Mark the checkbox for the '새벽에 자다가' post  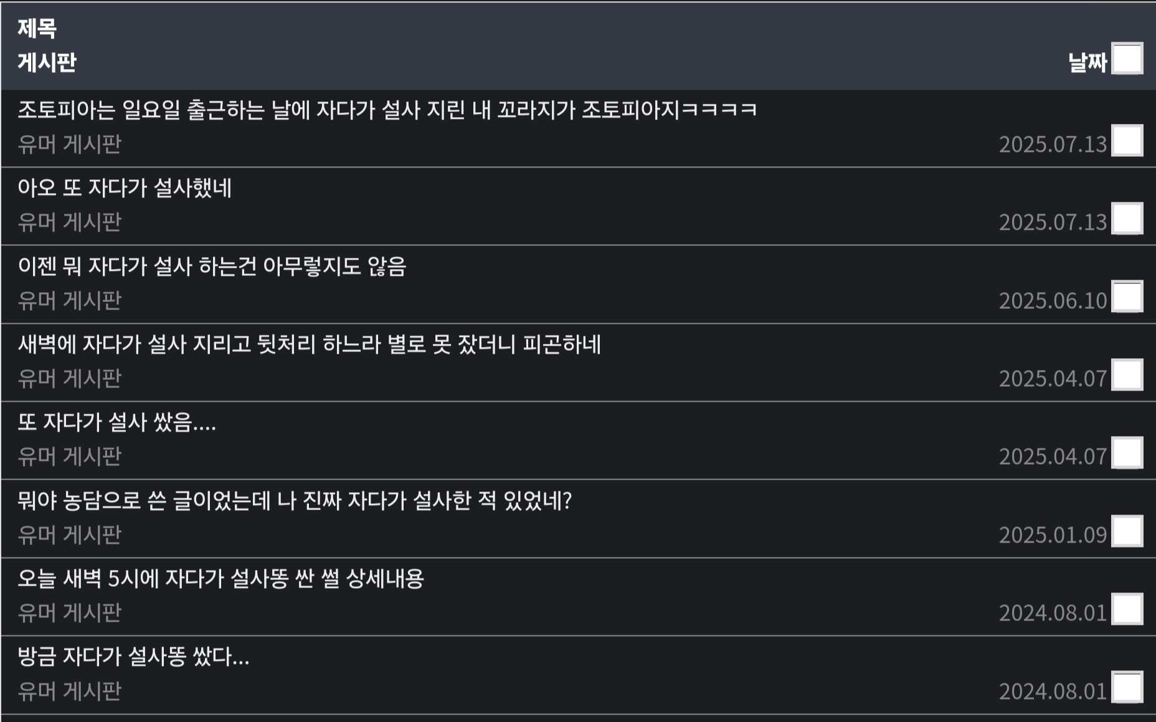pyautogui.click(x=1127, y=374)
